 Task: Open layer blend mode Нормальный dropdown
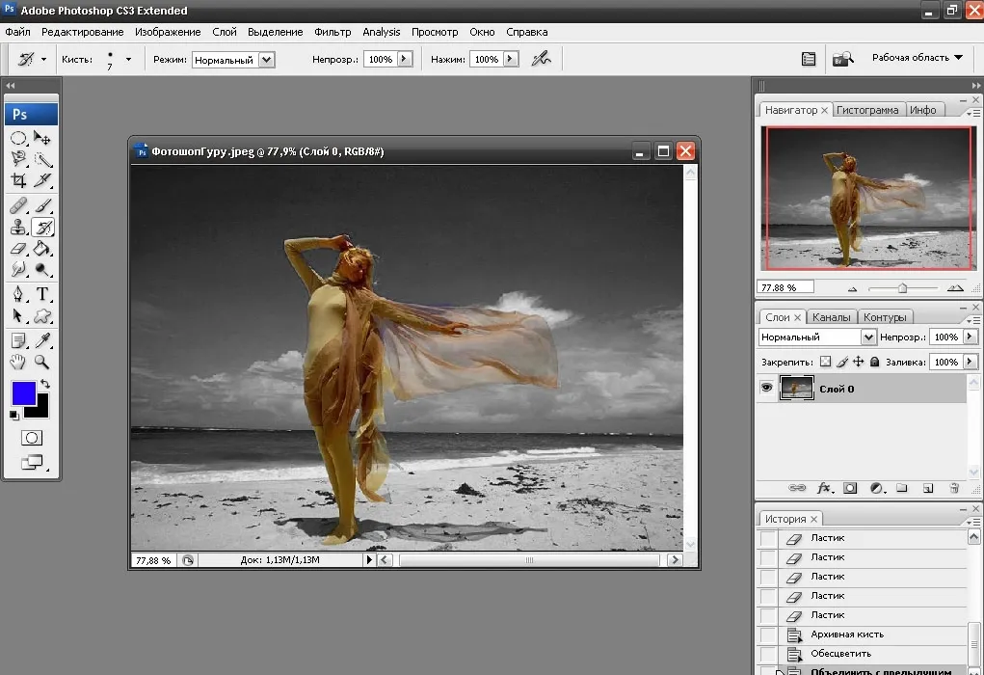816,337
